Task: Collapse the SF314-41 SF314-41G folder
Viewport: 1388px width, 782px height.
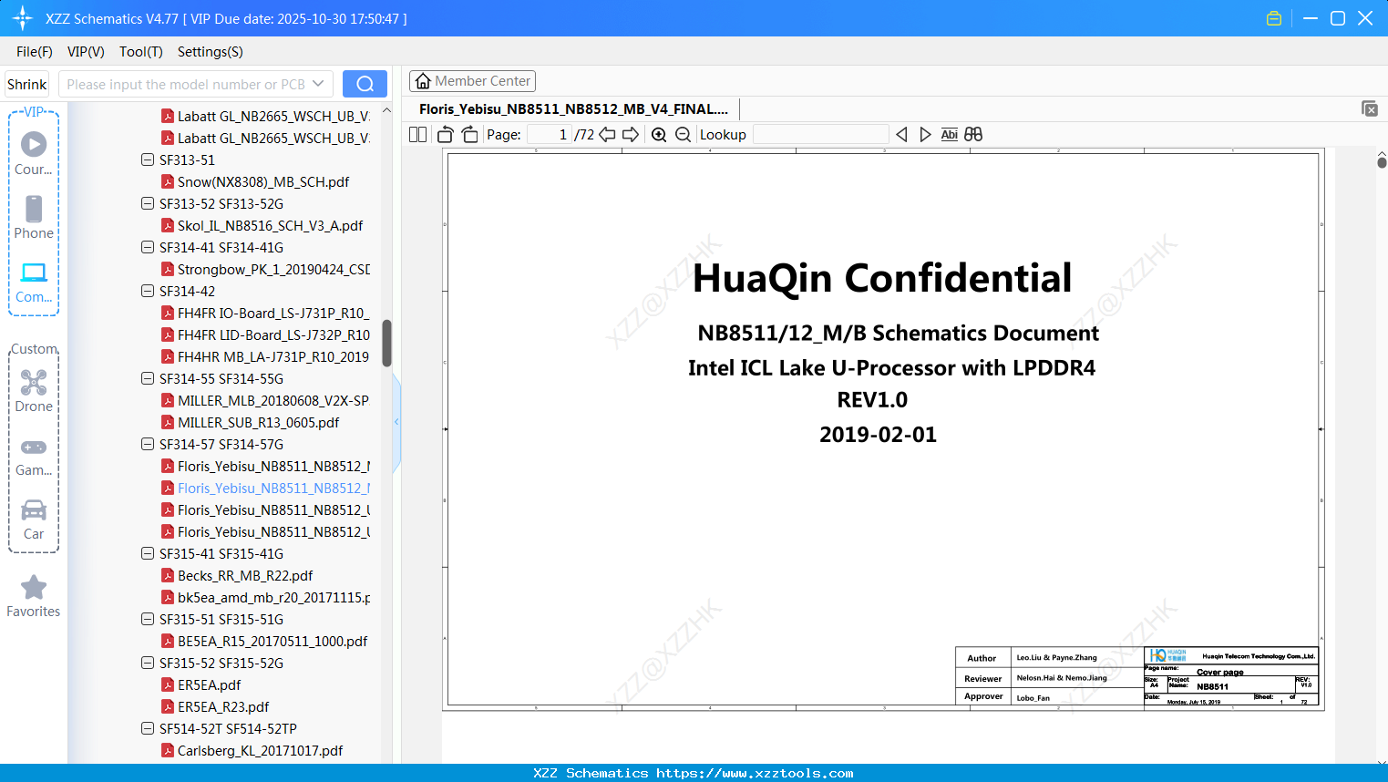Action: click(148, 247)
